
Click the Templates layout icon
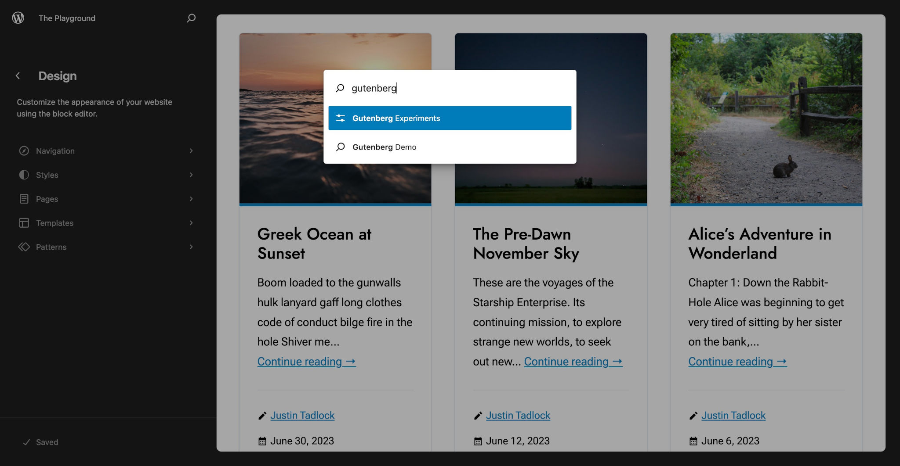[x=24, y=223]
